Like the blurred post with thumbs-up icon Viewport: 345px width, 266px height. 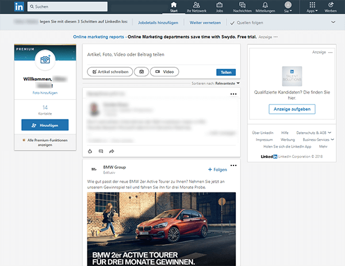click(x=90, y=151)
